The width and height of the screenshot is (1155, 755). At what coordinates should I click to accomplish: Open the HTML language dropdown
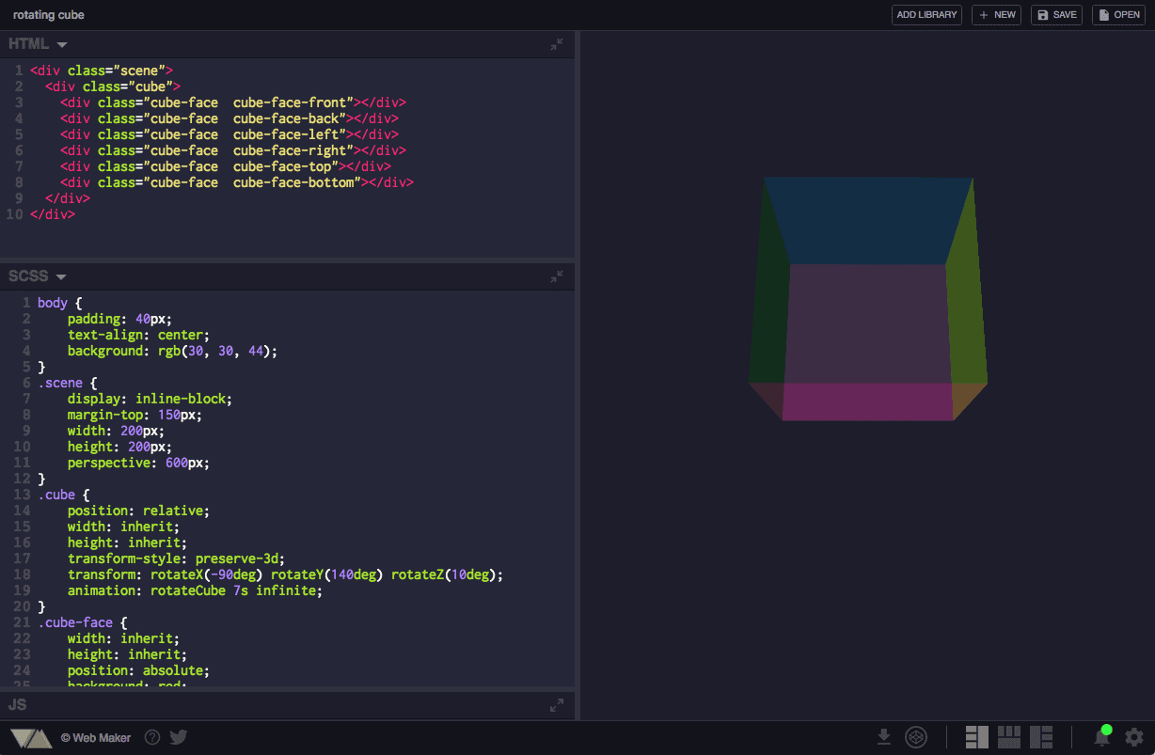click(38, 43)
